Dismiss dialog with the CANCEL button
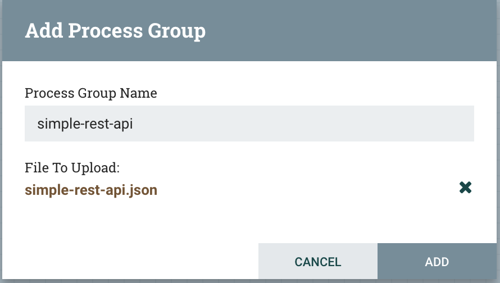500x283 pixels. point(317,262)
